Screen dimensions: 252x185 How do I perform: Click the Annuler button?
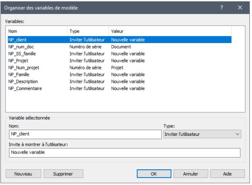pyautogui.click(x=191, y=174)
